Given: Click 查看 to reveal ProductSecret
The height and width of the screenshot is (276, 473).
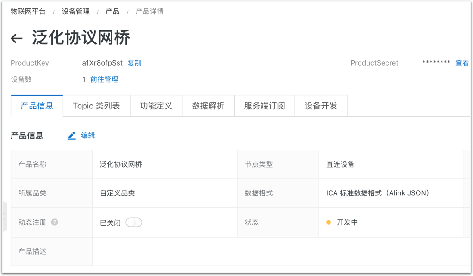Looking at the screenshot, I should click(x=462, y=63).
